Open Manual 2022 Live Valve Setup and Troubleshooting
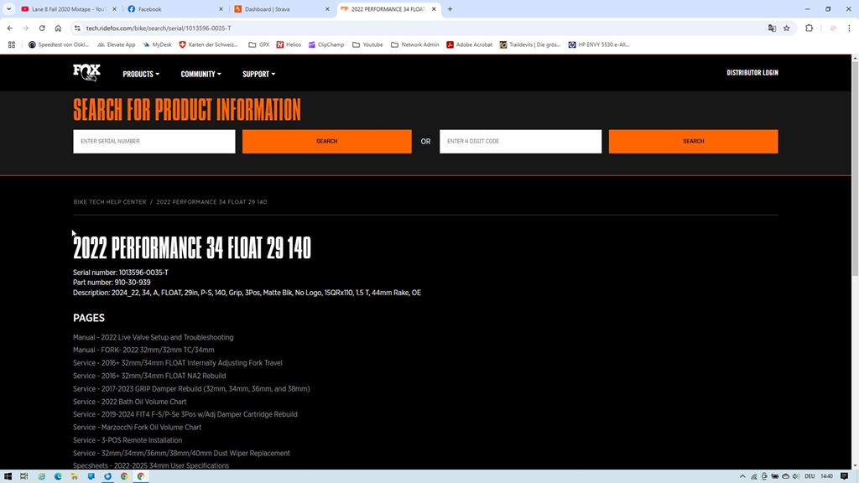The width and height of the screenshot is (859, 483). coord(154,337)
